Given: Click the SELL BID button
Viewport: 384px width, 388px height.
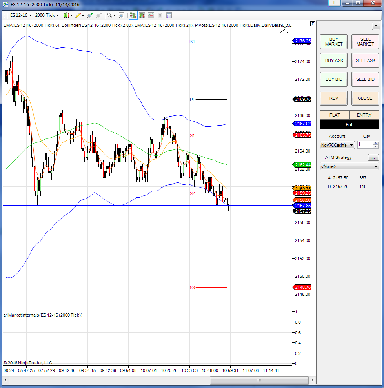Looking at the screenshot, I should (x=365, y=79).
